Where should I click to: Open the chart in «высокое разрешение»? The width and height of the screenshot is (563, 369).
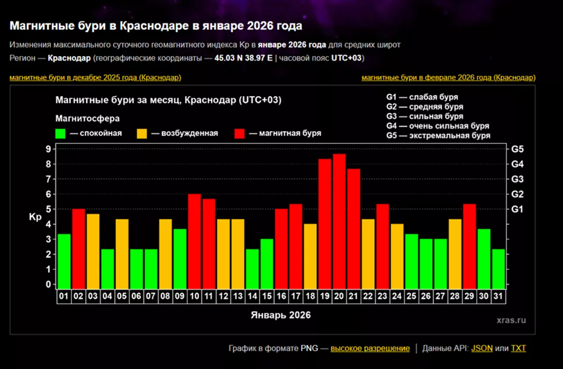pos(370,348)
